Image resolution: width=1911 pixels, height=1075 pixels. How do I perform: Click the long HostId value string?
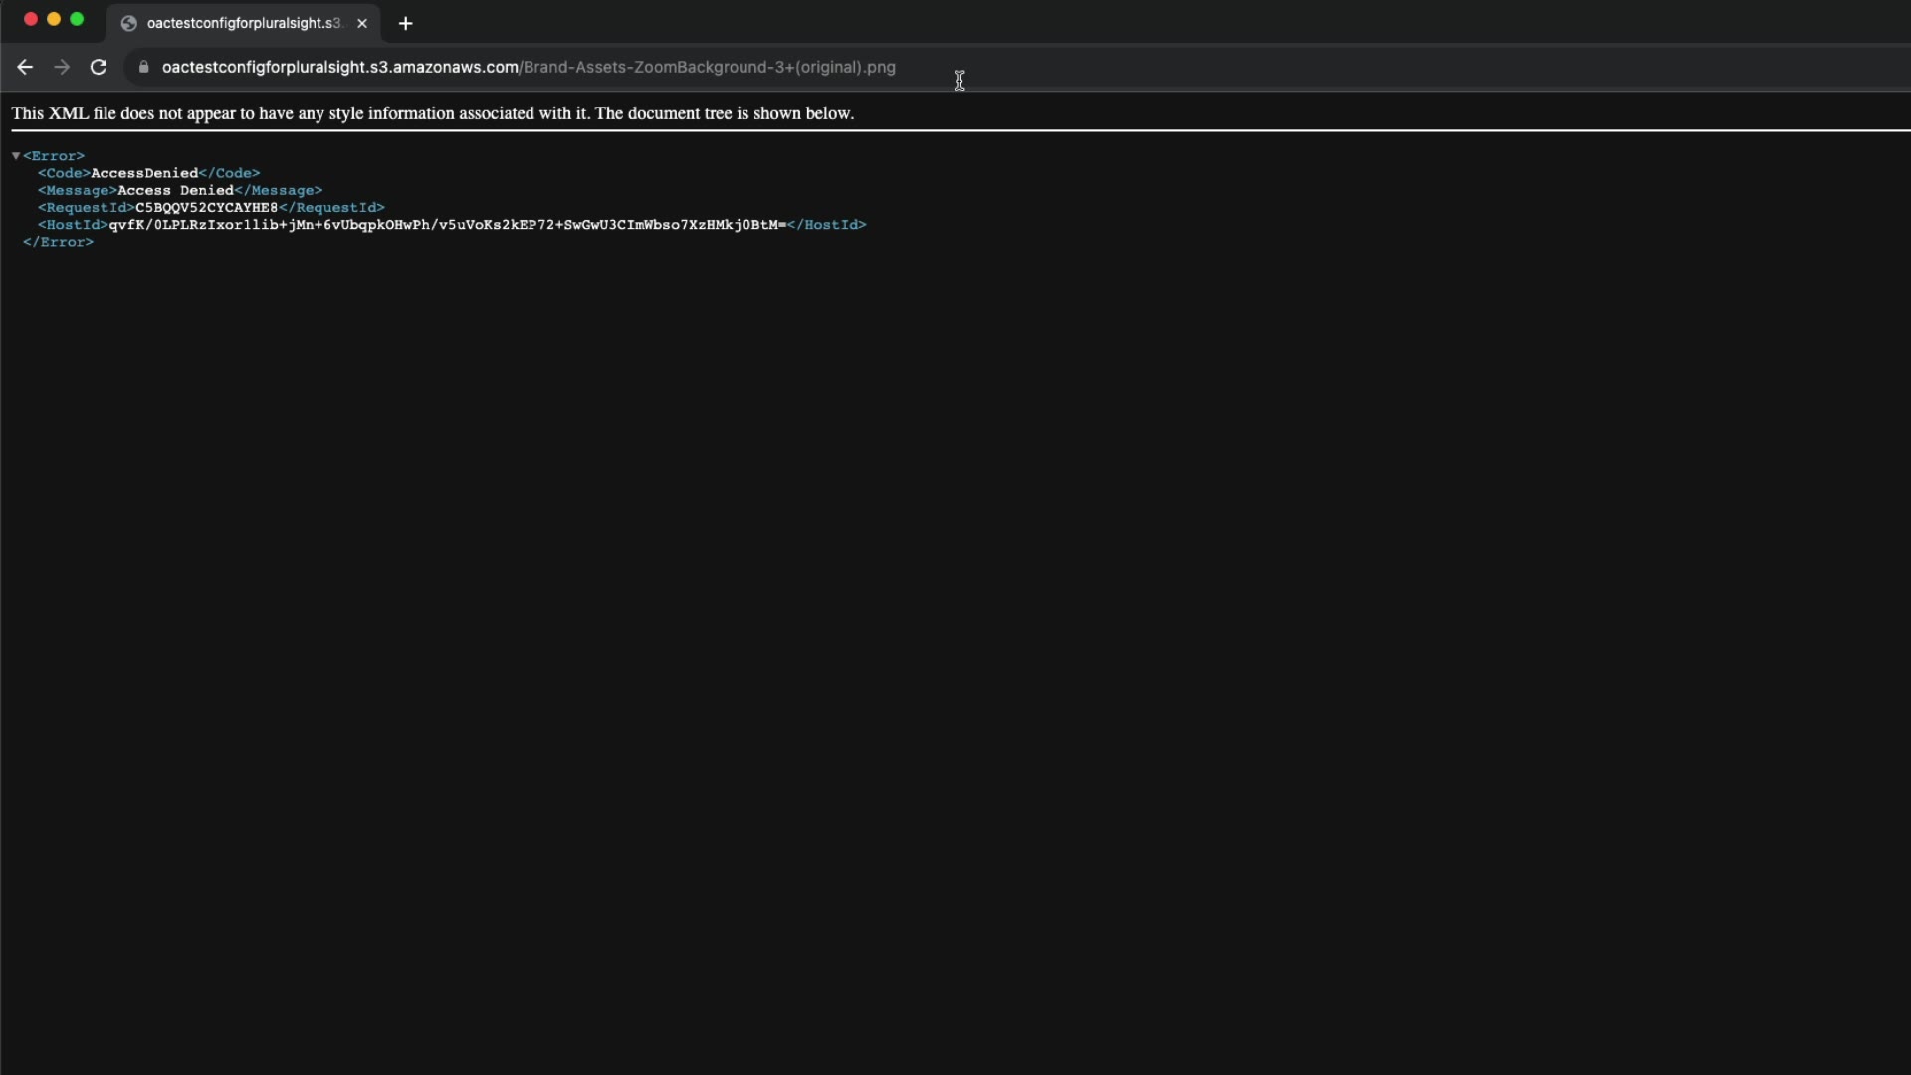click(x=447, y=225)
